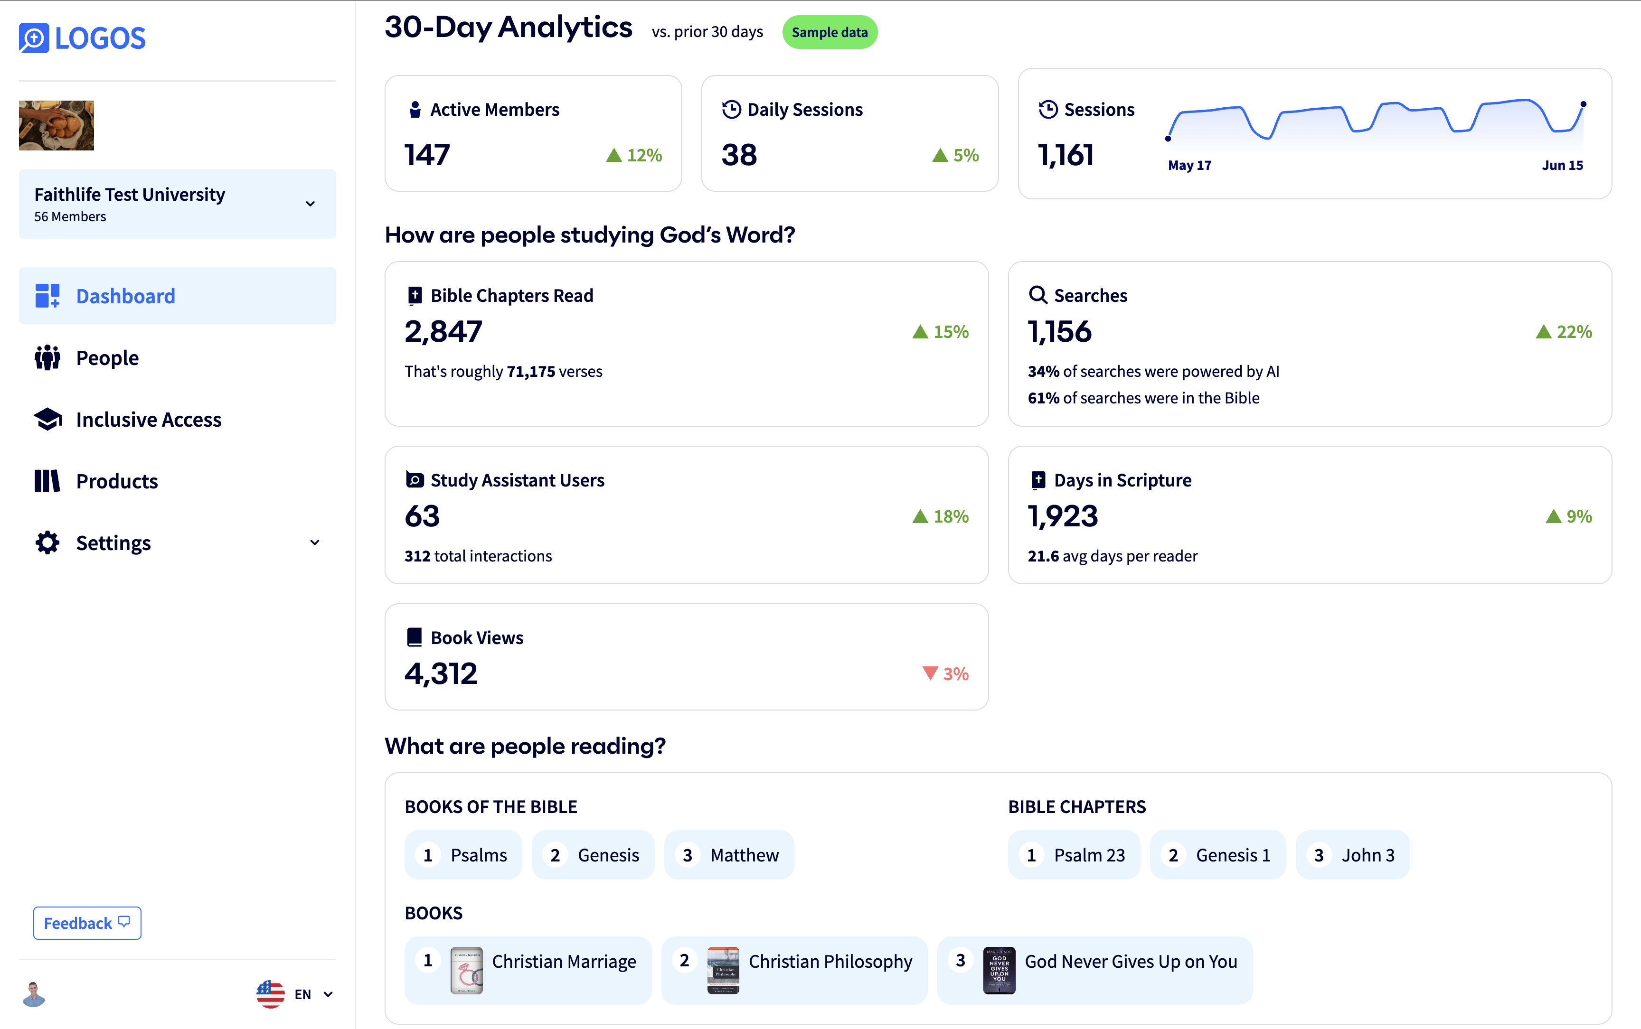Click '21.6 avg days per reader' text

coord(1112,556)
